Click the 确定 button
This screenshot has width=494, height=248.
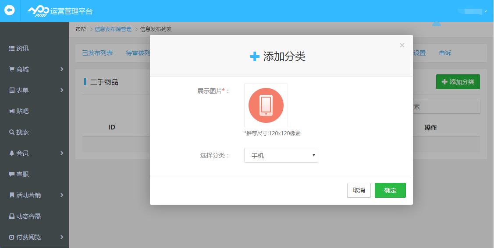pyautogui.click(x=390, y=190)
